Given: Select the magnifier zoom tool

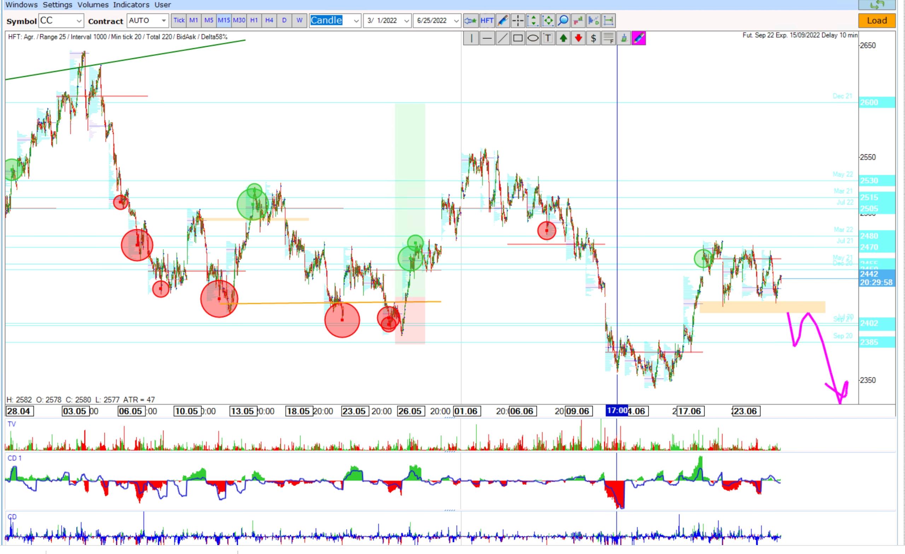Looking at the screenshot, I should pos(563,21).
